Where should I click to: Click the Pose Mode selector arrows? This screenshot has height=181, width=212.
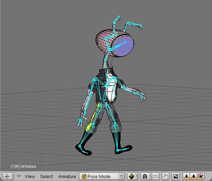pyautogui.click(x=121, y=176)
